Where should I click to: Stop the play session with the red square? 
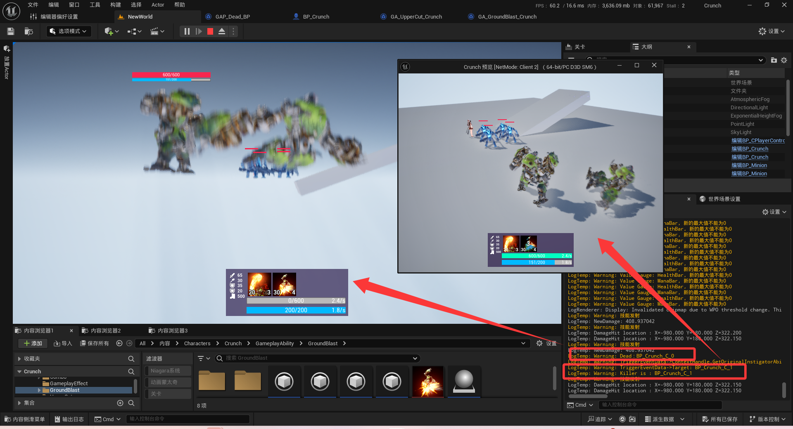click(210, 31)
